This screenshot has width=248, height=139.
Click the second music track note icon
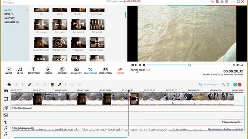click(x=6, y=134)
